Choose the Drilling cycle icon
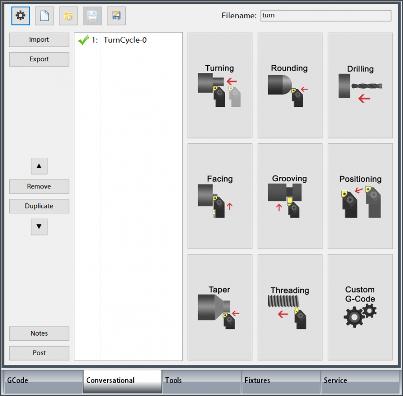 pos(360,86)
